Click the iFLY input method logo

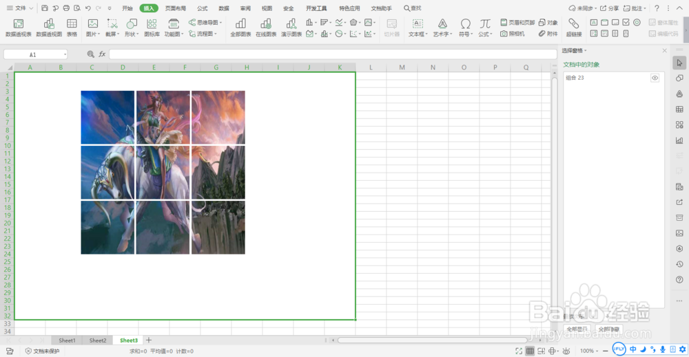tap(619, 349)
